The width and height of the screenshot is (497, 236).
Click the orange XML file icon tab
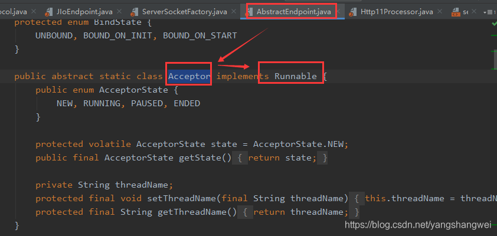(x=456, y=12)
